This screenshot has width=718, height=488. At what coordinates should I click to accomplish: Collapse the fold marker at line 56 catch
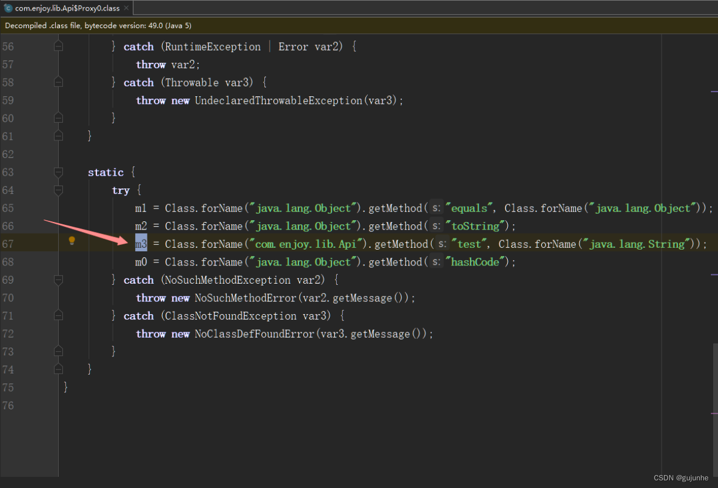click(x=58, y=46)
